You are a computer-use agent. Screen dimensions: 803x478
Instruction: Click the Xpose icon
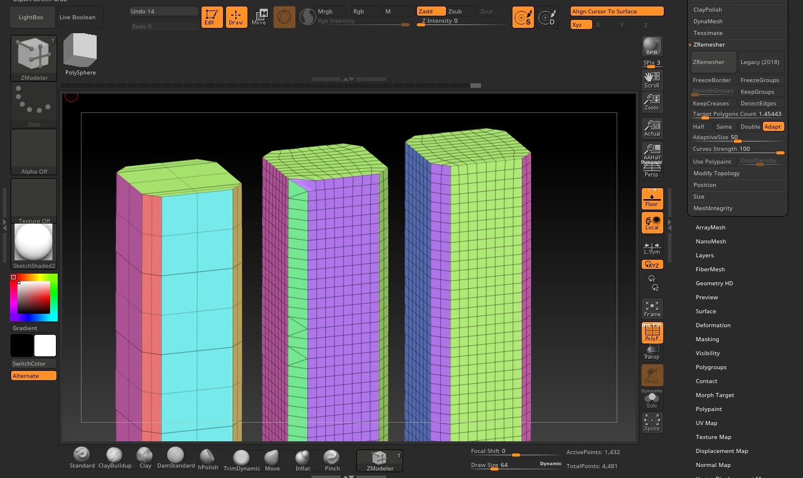(x=652, y=423)
